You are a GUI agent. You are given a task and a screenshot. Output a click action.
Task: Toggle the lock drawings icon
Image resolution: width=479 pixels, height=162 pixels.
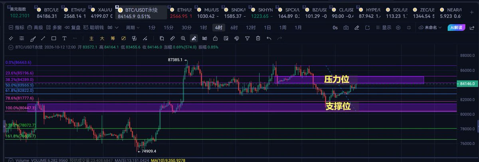(215, 39)
